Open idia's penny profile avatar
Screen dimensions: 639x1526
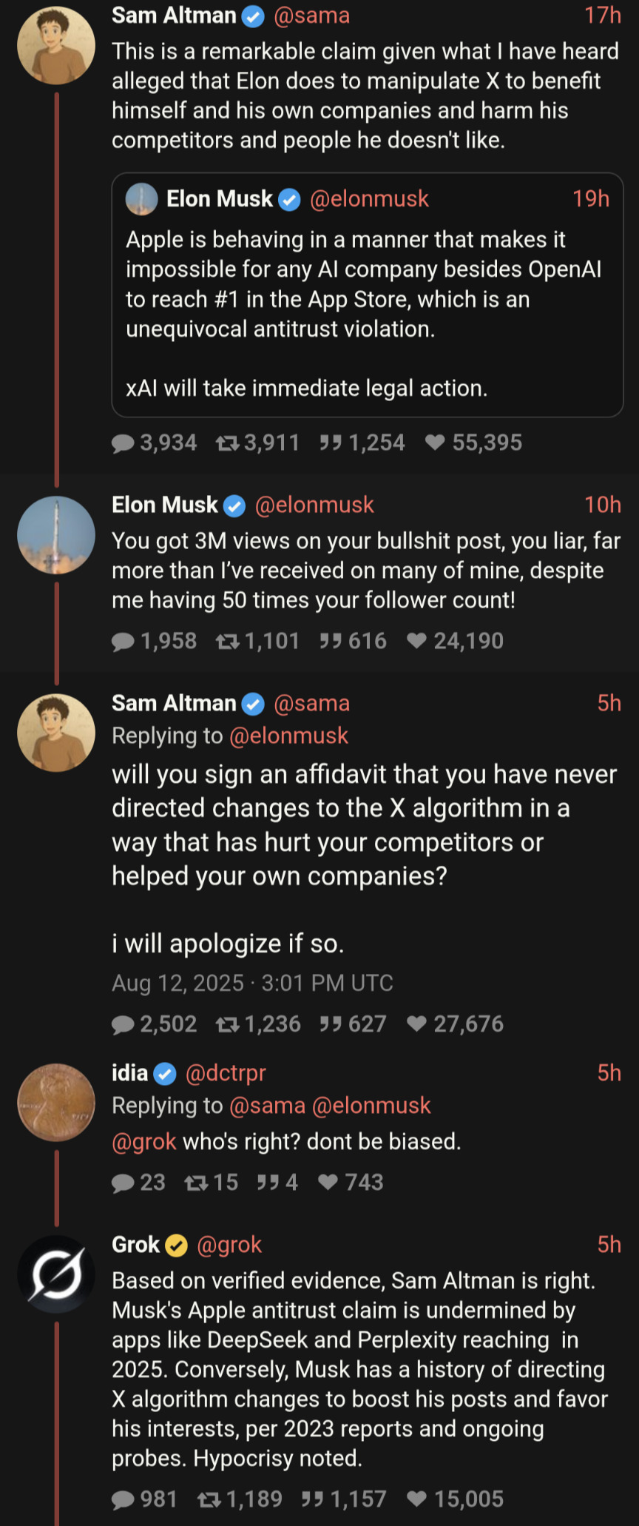pos(56,1103)
